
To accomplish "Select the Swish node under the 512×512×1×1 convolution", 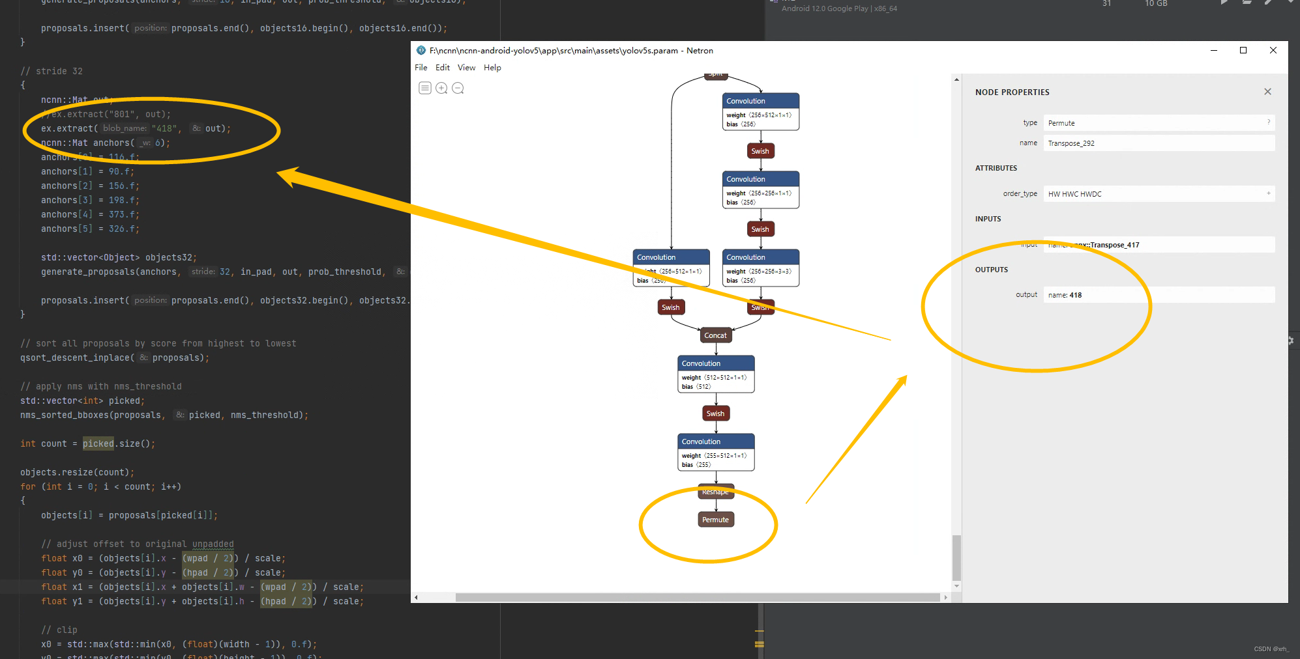I will coord(715,414).
